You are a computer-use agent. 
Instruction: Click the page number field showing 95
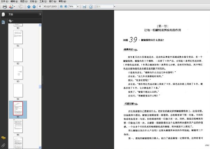(40, 6)
